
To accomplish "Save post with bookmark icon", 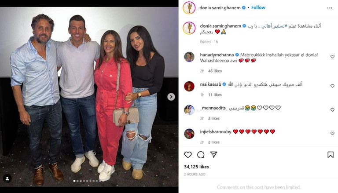I will tap(331, 155).
